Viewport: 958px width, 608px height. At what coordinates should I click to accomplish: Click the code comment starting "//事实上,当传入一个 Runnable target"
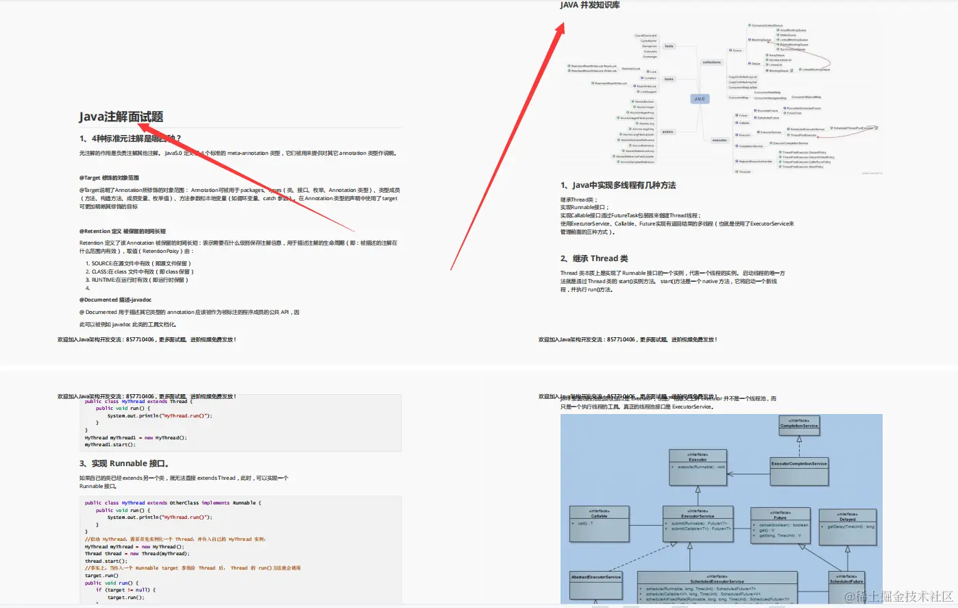(x=193, y=568)
